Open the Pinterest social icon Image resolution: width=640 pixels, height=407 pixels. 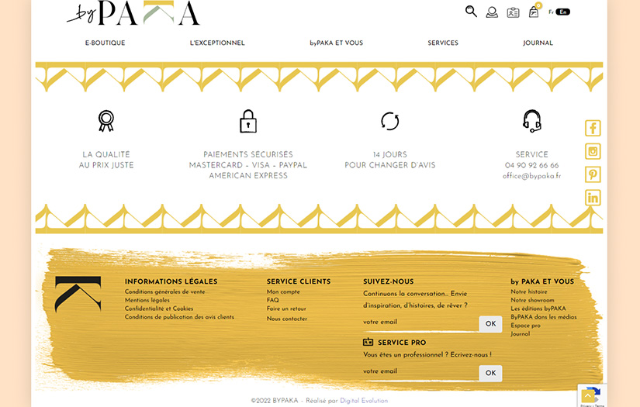(593, 174)
